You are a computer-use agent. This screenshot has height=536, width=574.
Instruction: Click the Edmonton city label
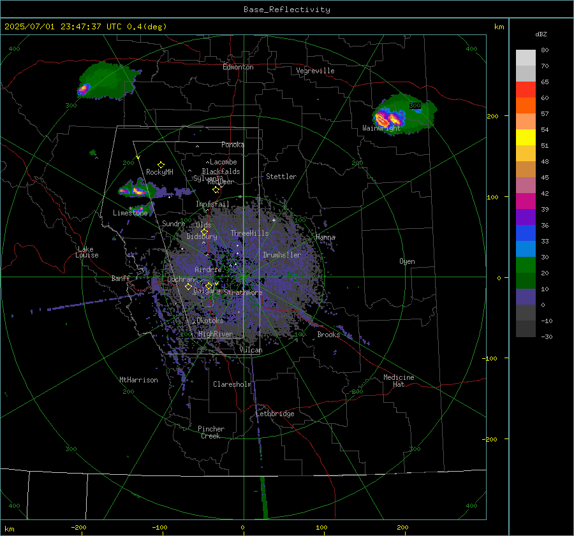pos(238,67)
